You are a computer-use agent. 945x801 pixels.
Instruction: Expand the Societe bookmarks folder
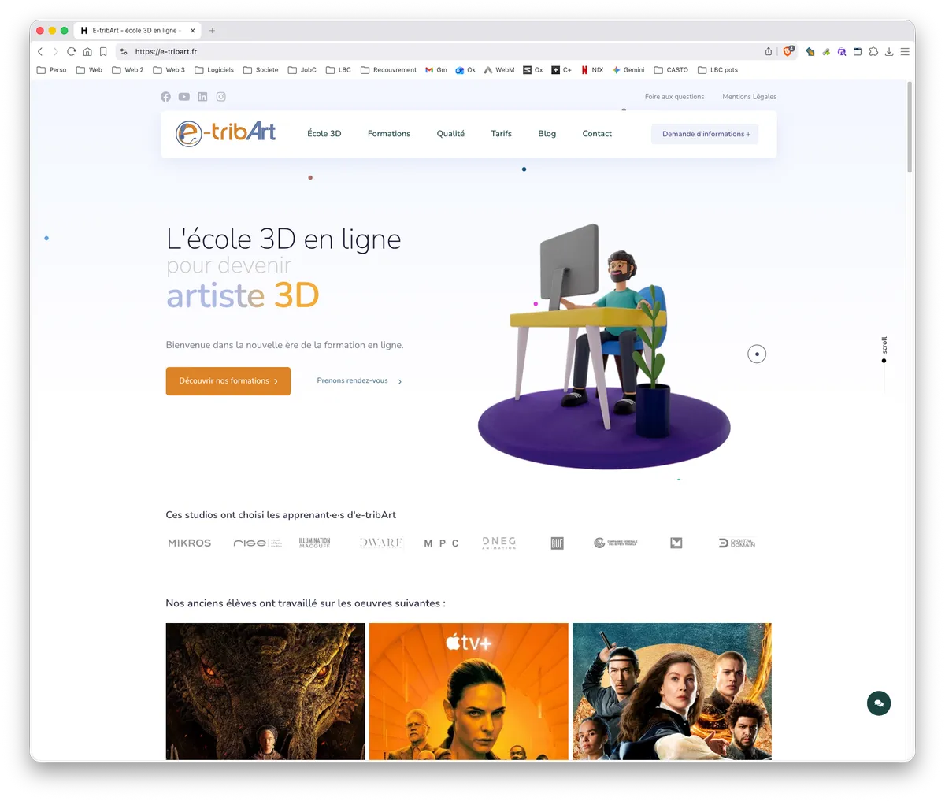coord(261,70)
